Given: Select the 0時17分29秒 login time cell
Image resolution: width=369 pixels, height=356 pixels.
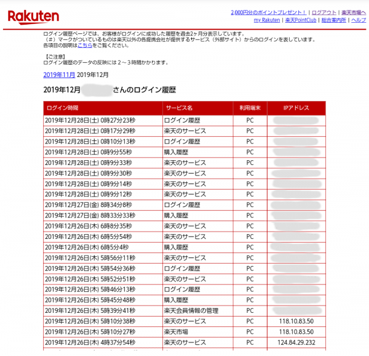Looking at the screenshot, I should click(x=103, y=131).
